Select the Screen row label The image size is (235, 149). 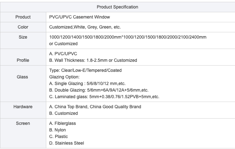pos(23,123)
